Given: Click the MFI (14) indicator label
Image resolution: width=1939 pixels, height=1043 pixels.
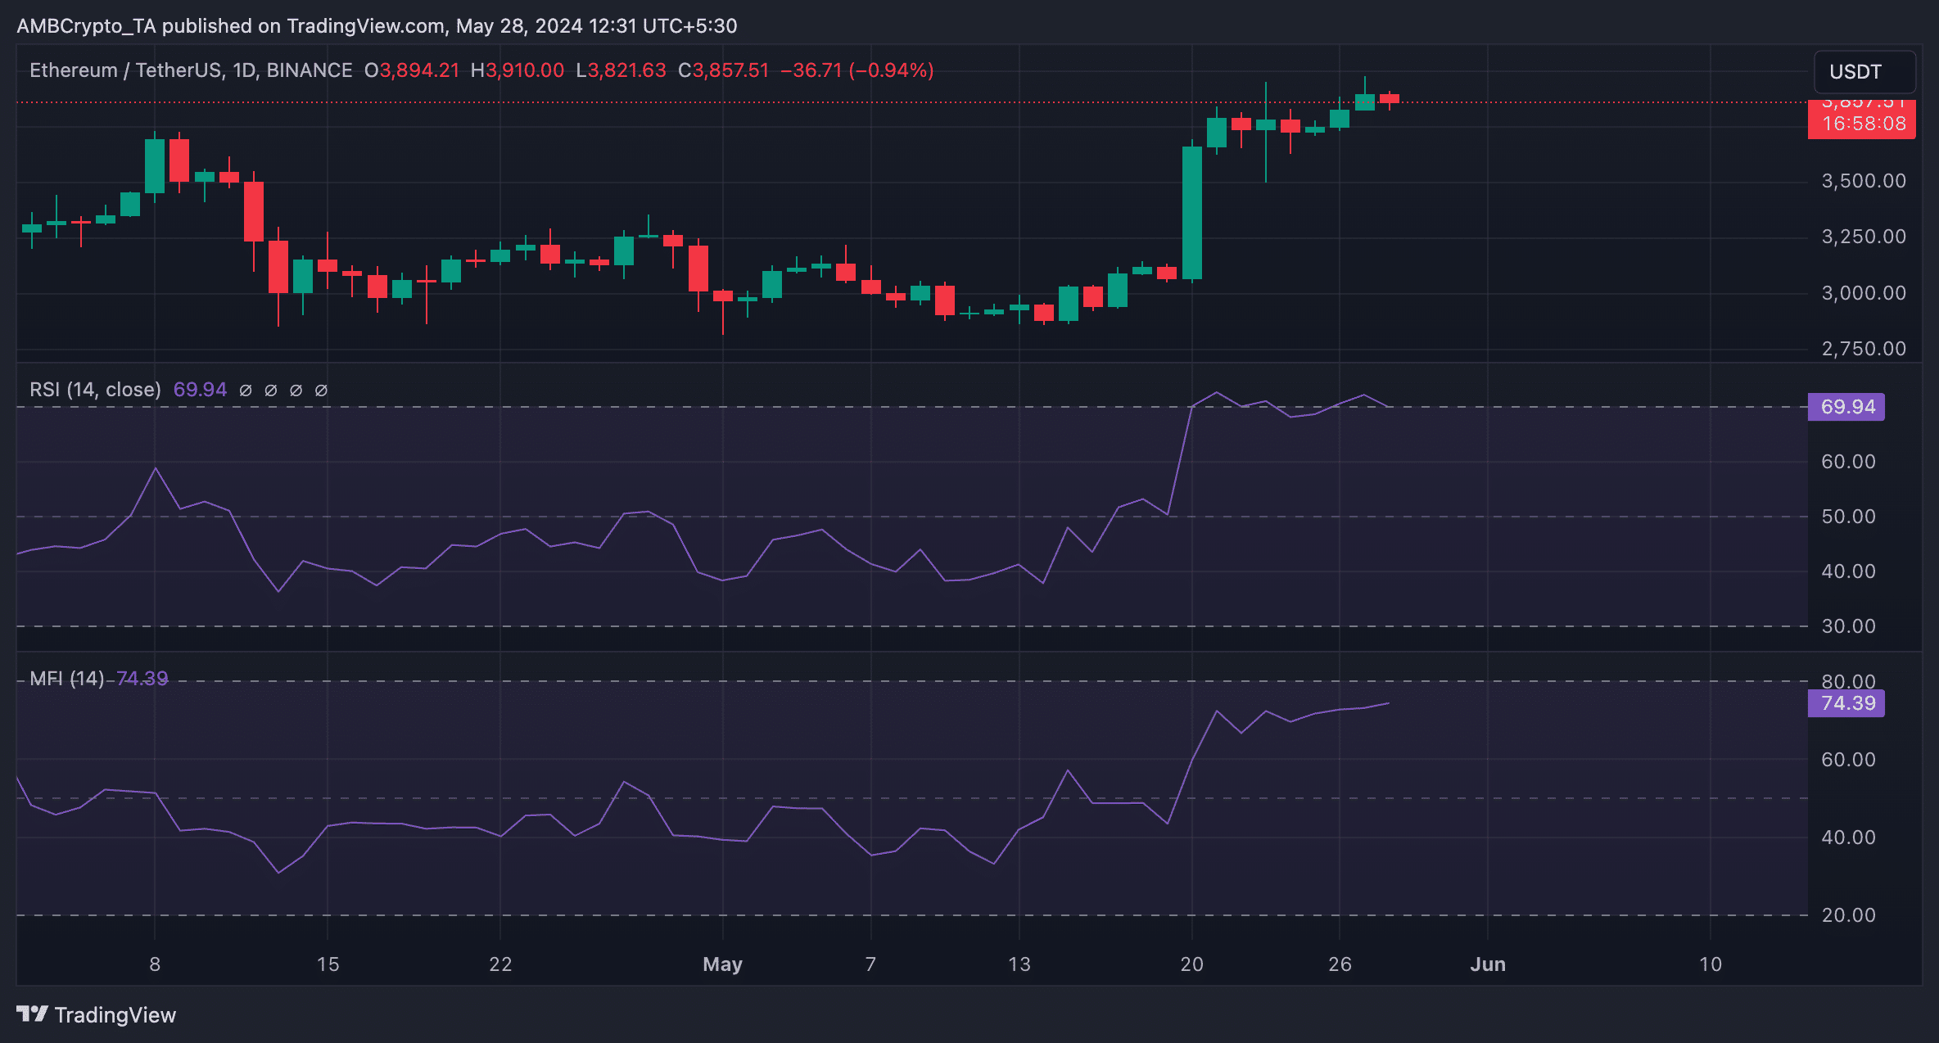Looking at the screenshot, I should click(67, 679).
